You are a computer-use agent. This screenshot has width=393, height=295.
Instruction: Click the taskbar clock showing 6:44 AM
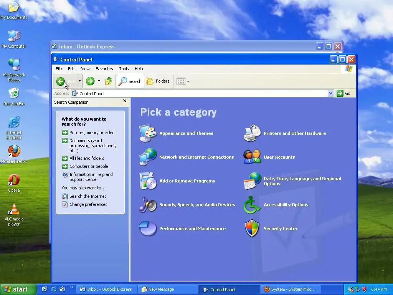(x=379, y=290)
